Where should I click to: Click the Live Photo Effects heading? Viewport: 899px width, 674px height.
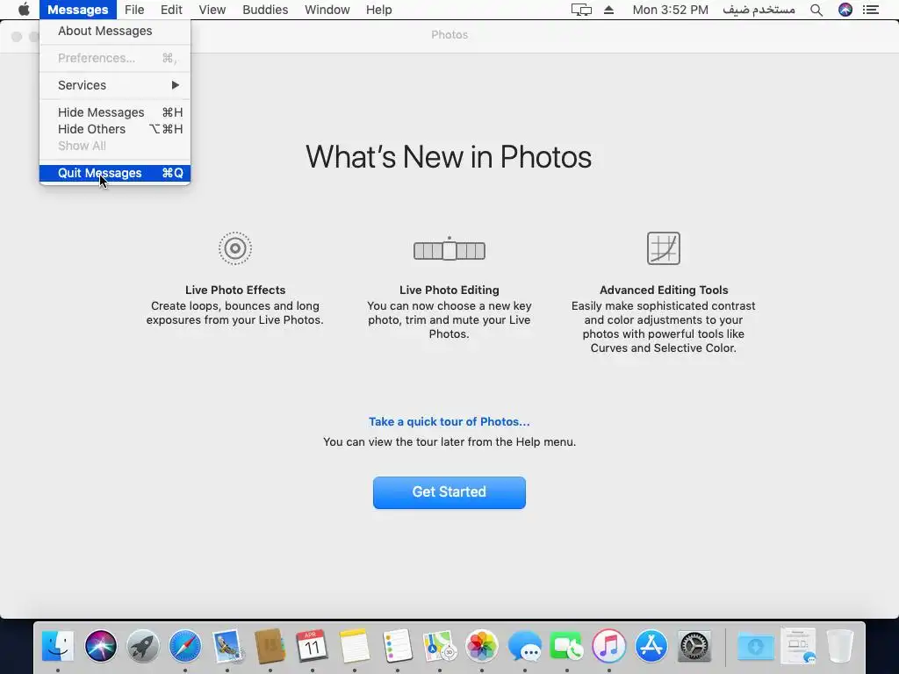(235, 290)
